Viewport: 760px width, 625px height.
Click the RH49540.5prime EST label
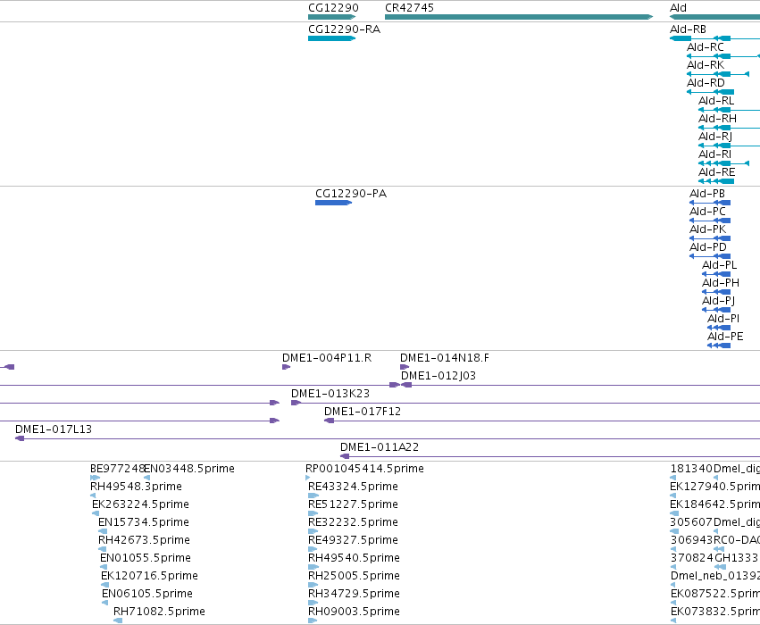[354, 558]
